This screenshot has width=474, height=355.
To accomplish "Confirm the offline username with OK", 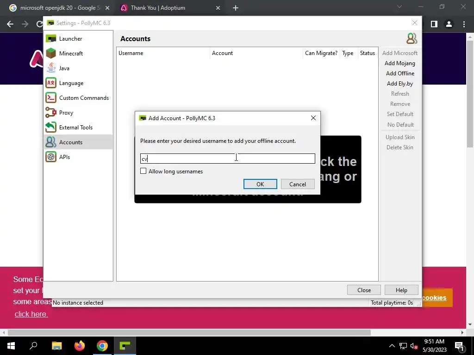I will [x=260, y=184].
